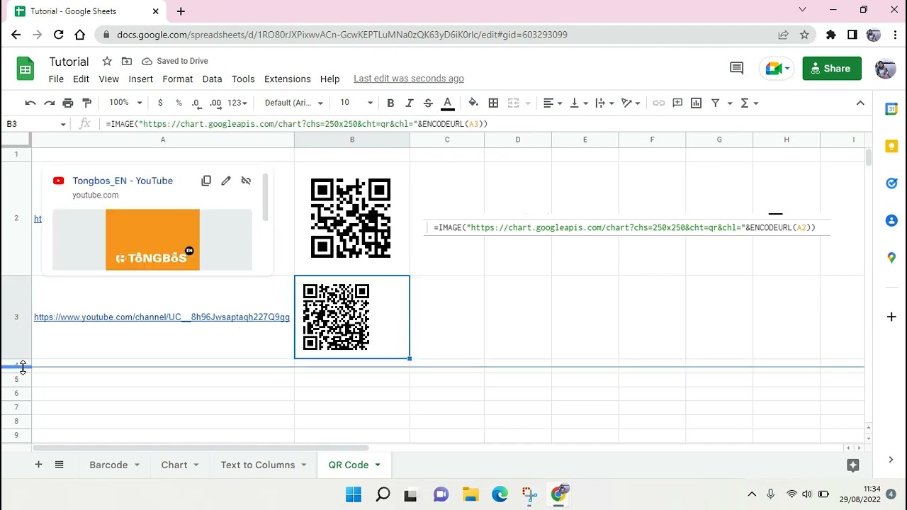The height and width of the screenshot is (510, 907).
Task: Open the Tools menu
Action: pos(243,79)
